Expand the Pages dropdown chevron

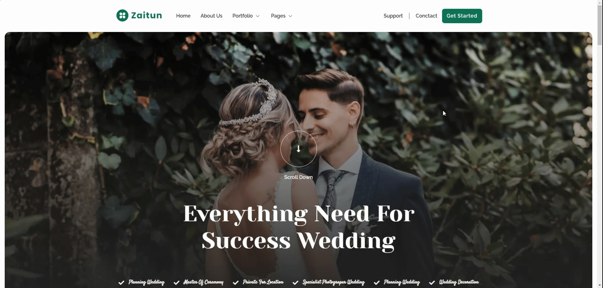[x=291, y=16]
